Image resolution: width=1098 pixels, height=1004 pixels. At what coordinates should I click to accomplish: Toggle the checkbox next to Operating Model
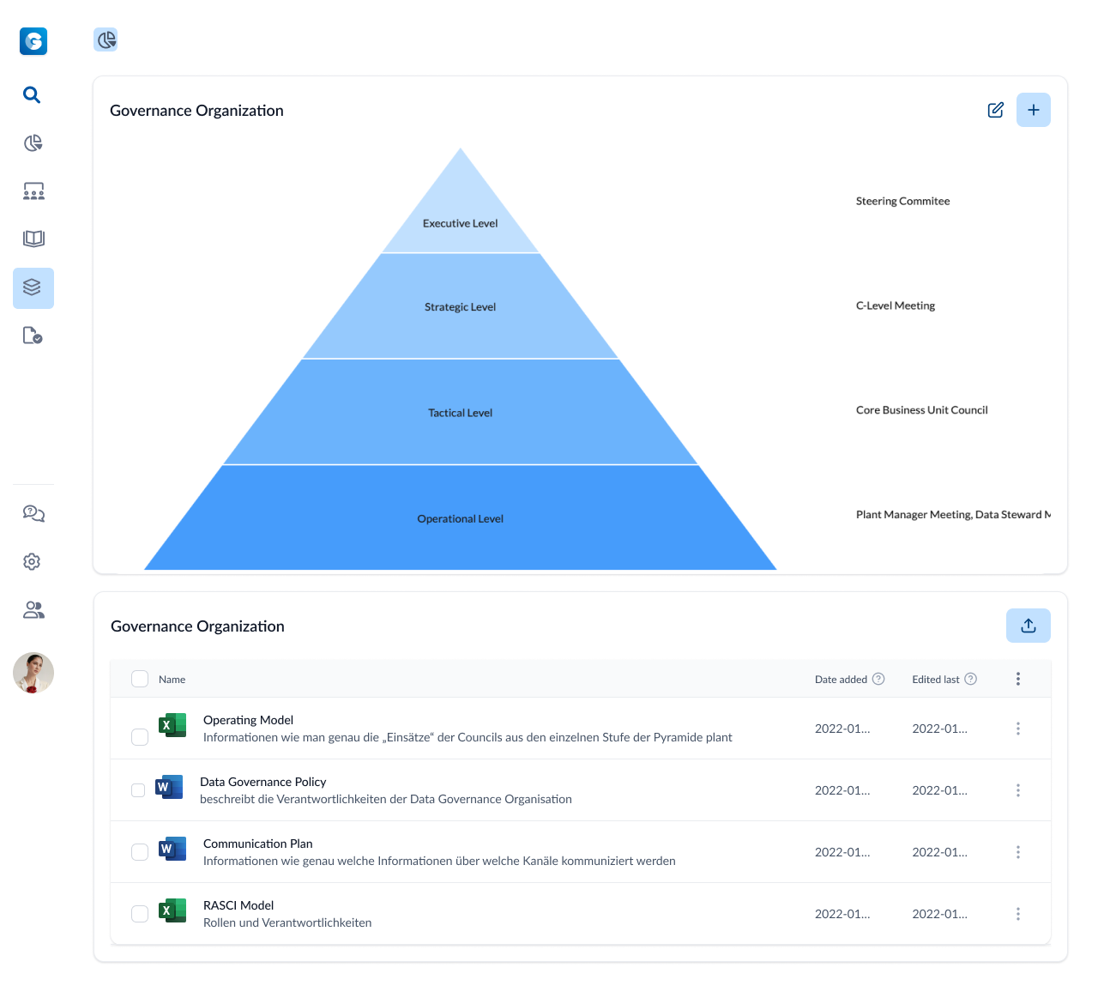139,736
